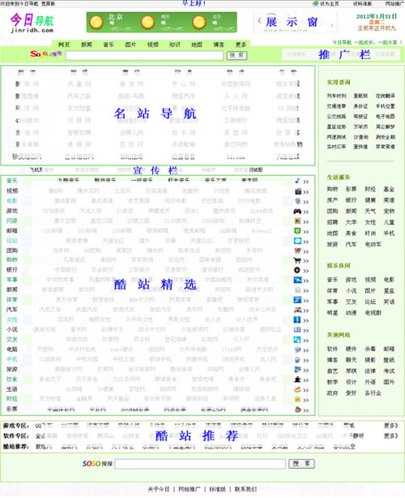Open 团购 under 生活服务 sidebar

coord(332,211)
